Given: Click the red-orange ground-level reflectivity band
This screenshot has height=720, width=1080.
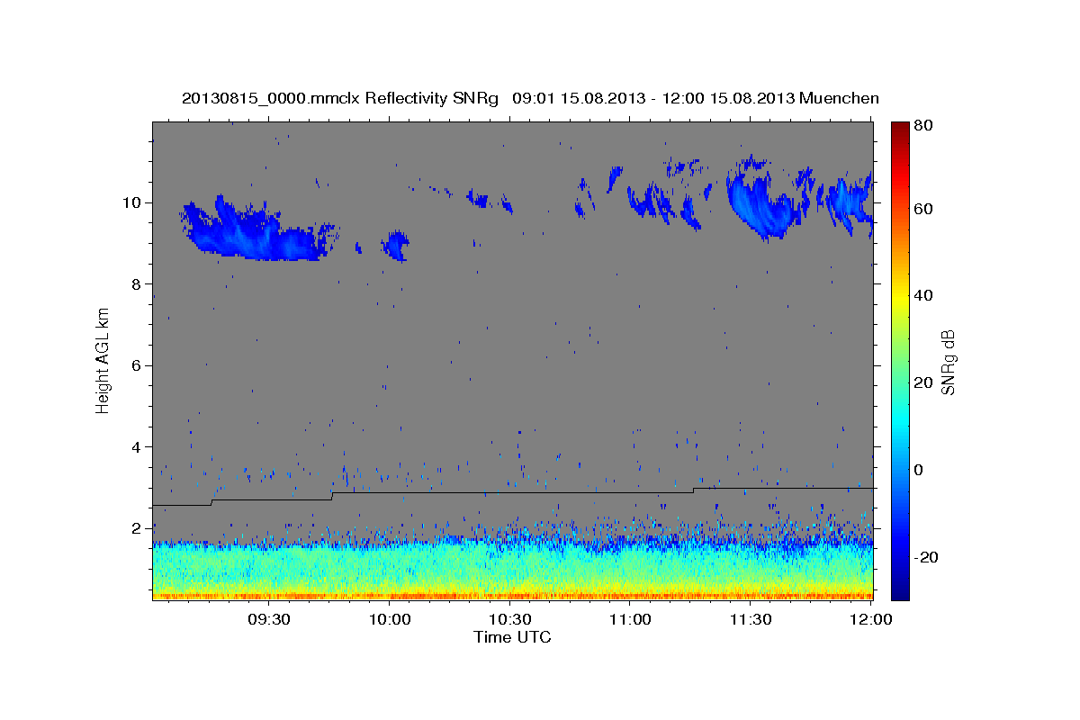Looking at the screenshot, I should pos(512,595).
